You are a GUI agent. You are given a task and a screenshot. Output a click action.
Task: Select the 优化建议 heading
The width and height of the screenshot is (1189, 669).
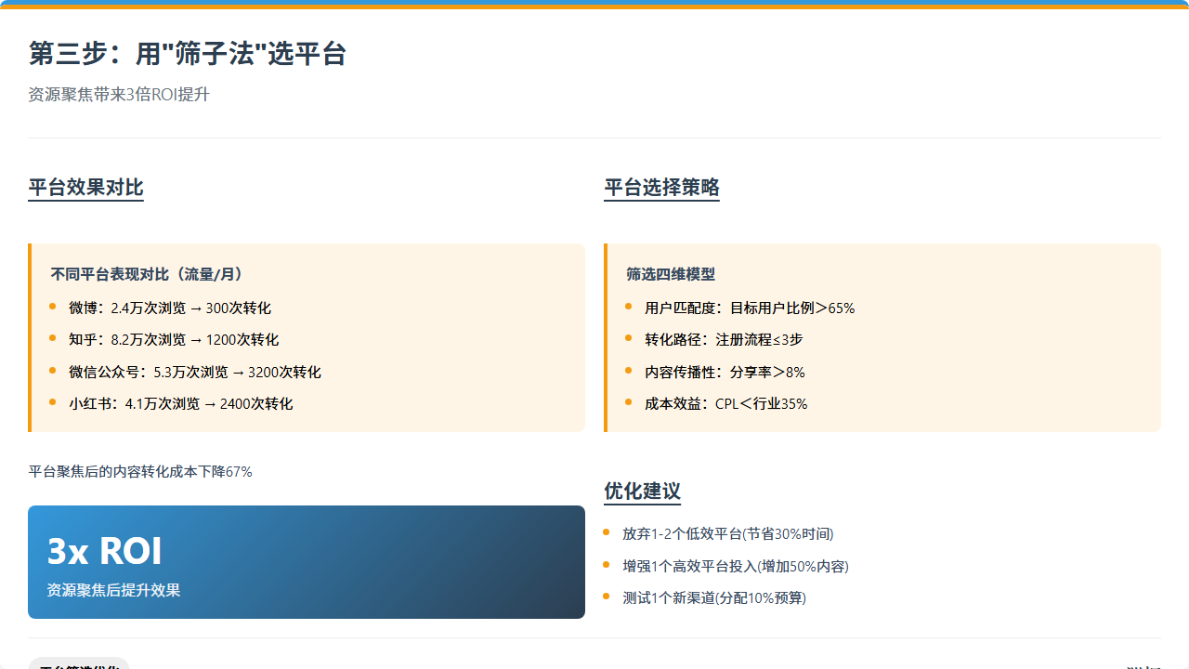[642, 492]
